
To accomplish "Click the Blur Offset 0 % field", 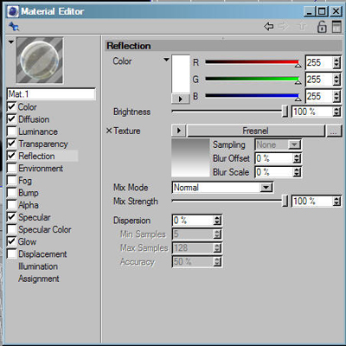I will (274, 158).
